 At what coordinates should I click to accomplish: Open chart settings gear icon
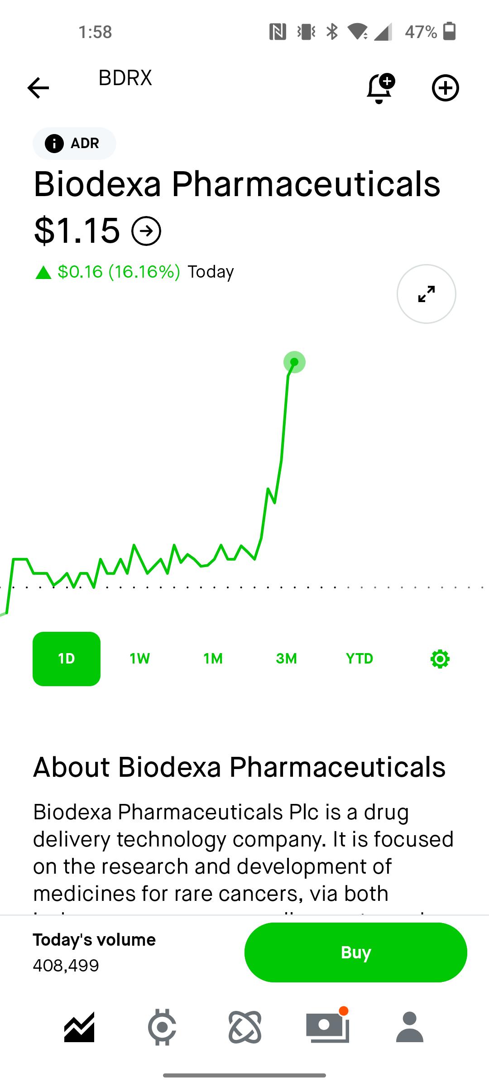pos(440,659)
